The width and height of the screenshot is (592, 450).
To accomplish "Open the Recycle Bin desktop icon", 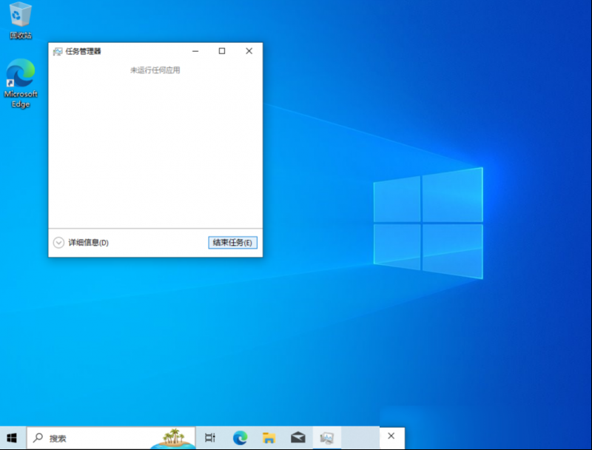I will [20, 20].
